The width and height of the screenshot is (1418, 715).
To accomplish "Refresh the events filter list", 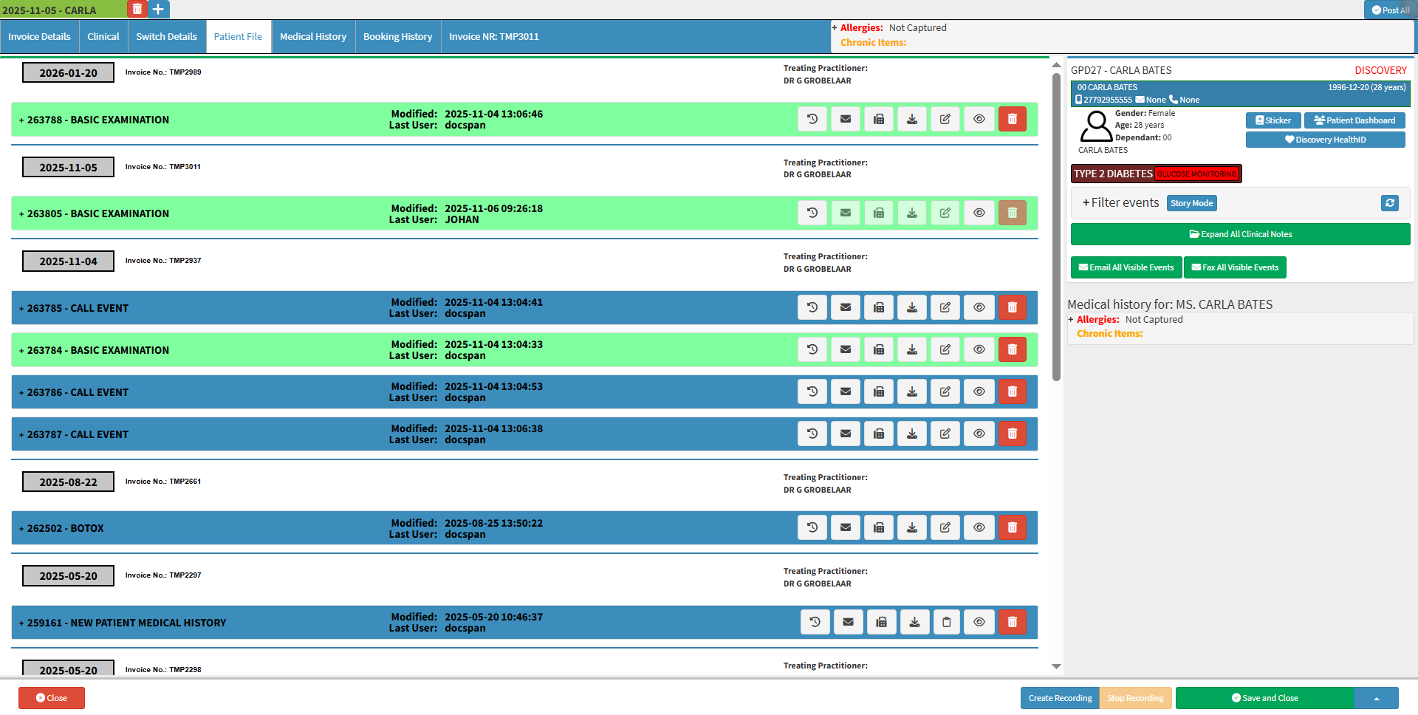I will [x=1389, y=203].
